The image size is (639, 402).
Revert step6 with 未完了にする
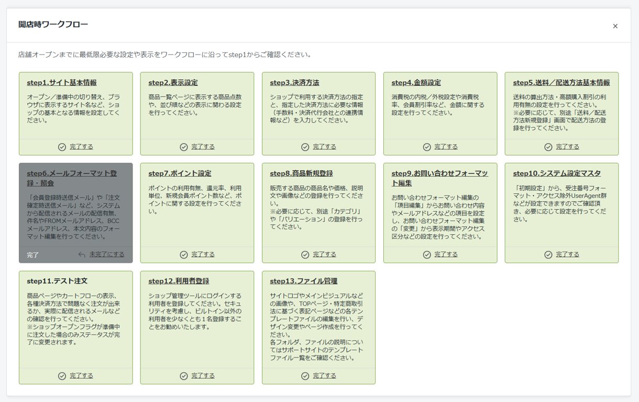coord(107,255)
